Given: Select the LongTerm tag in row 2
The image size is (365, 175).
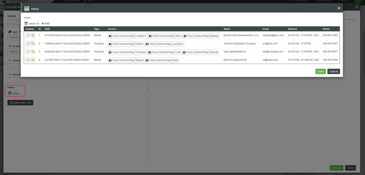Looking at the screenshot, I should (x=164, y=44).
